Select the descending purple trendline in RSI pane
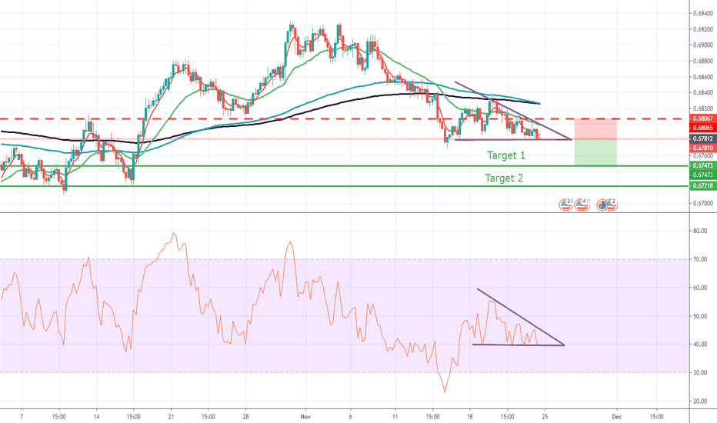The width and height of the screenshot is (717, 423). pos(520,317)
